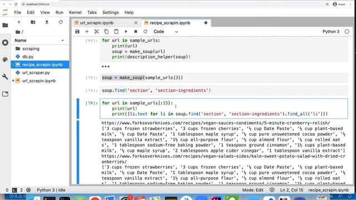Click Ln 2, Col 15 in status bar

click(x=291, y=190)
